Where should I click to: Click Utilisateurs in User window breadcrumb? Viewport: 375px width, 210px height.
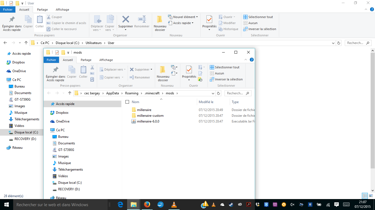pyautogui.click(x=94, y=43)
